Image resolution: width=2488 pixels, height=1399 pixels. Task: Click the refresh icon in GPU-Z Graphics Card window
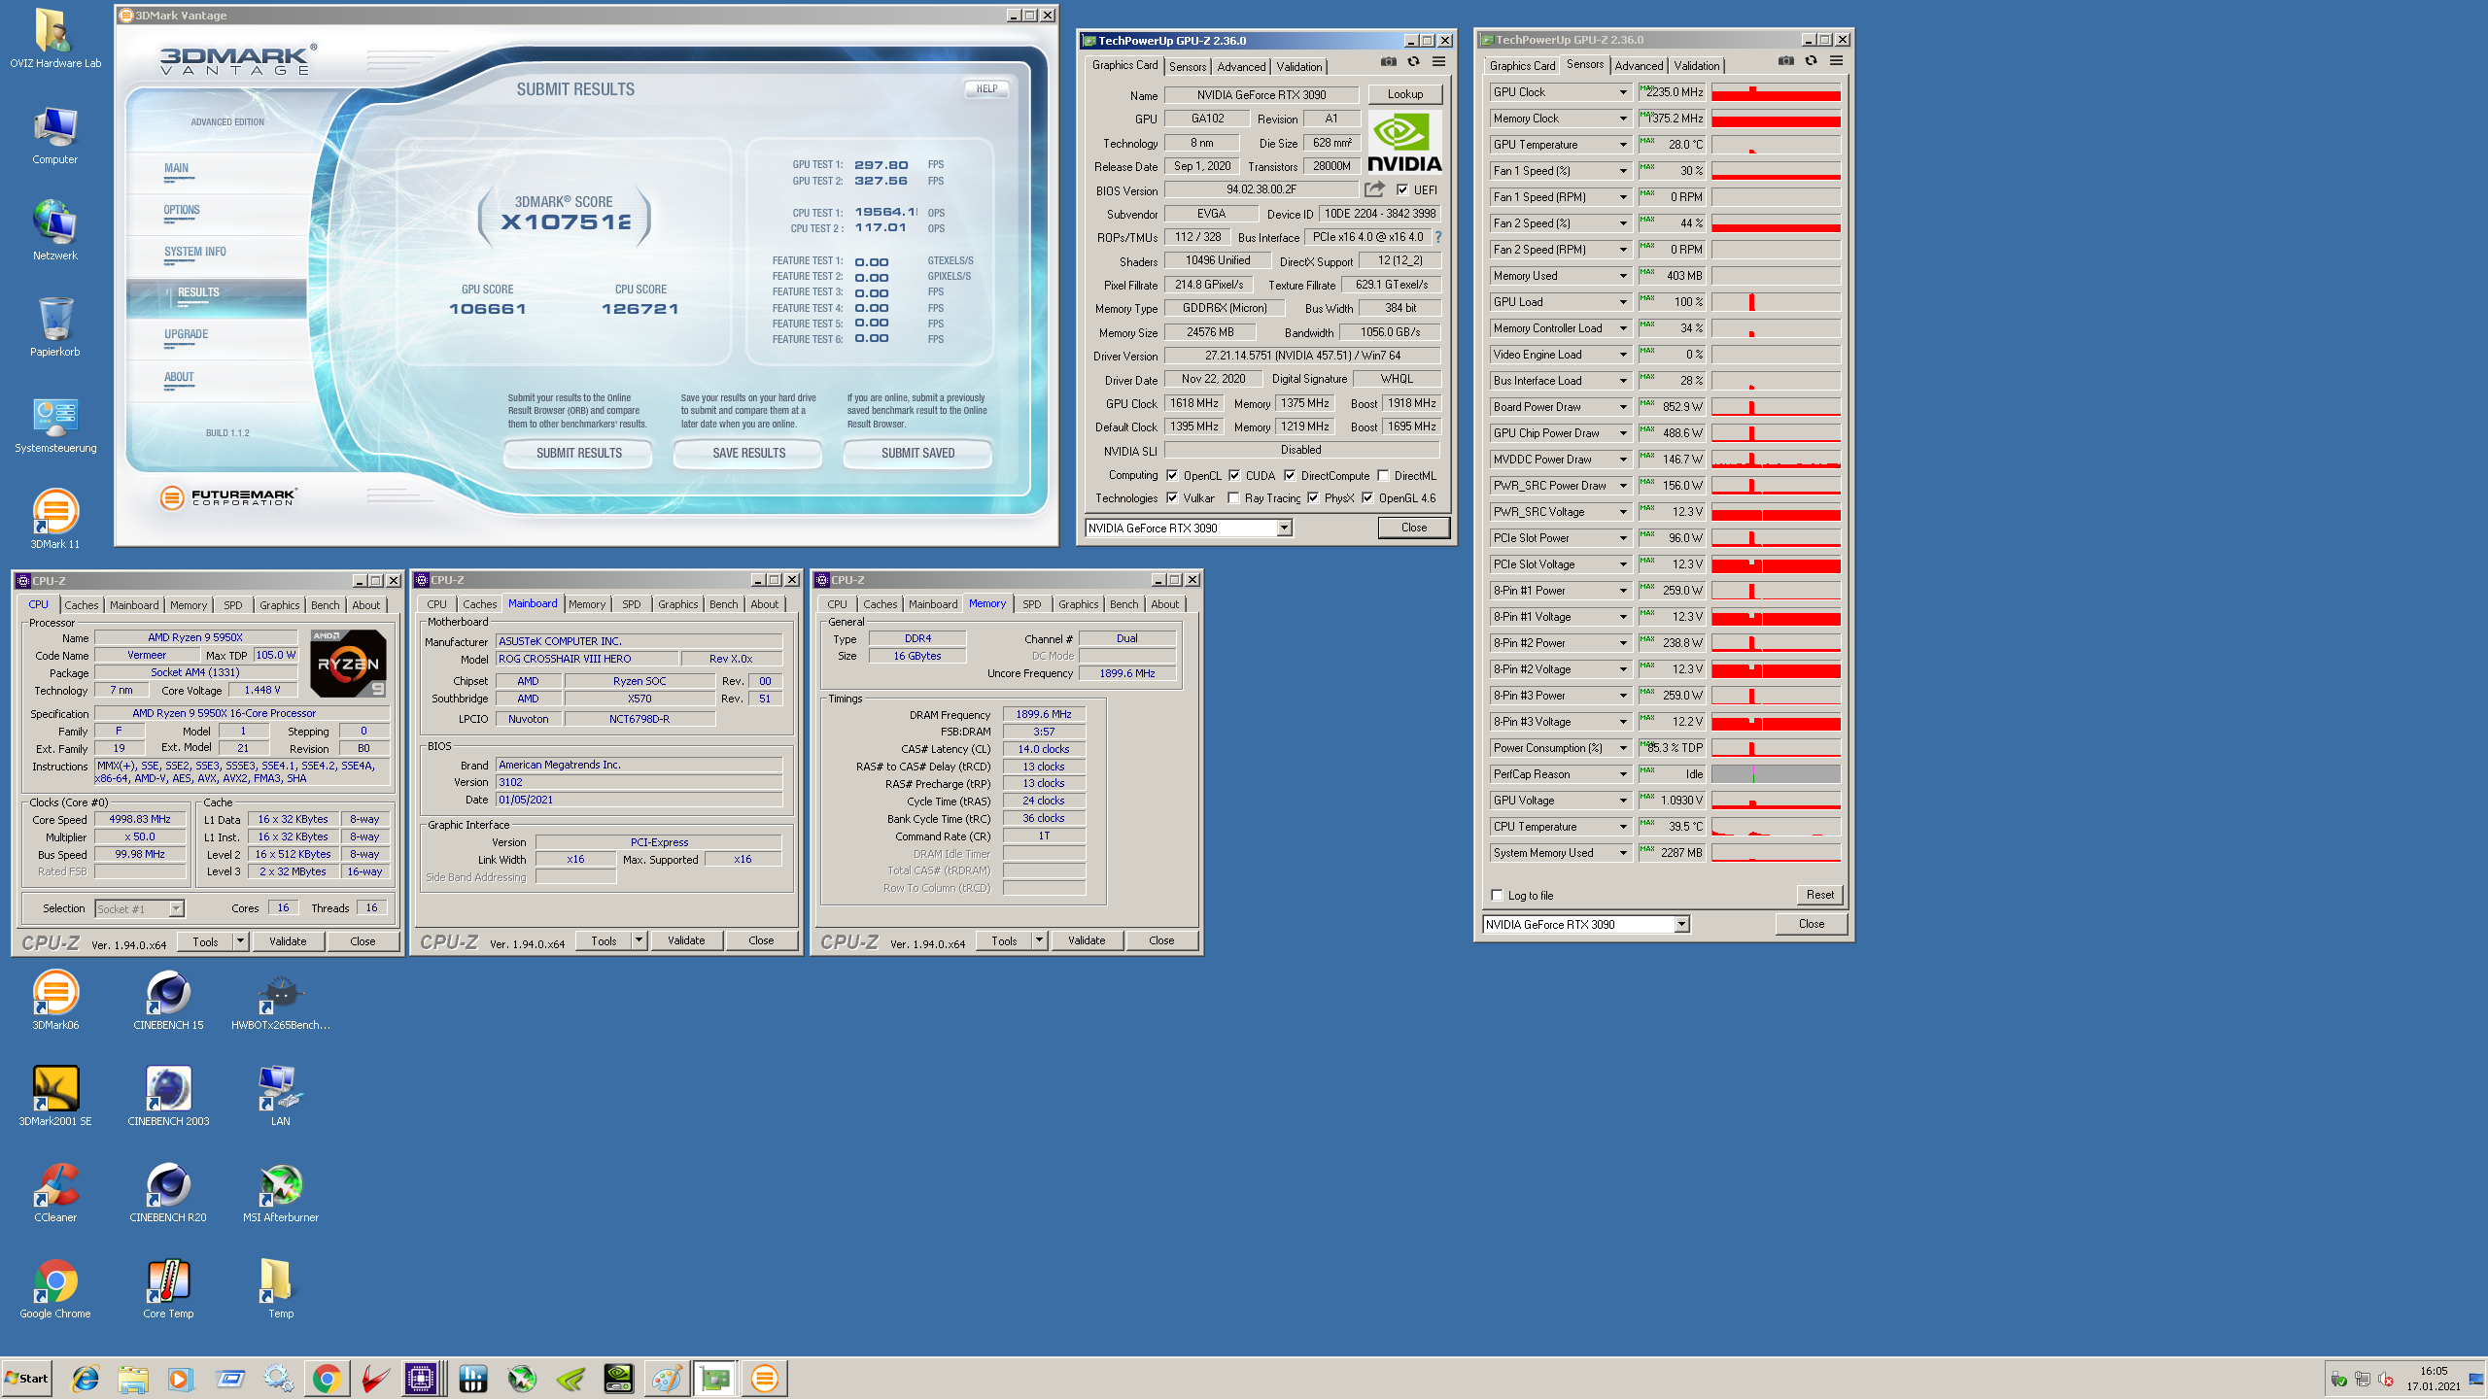point(1413,61)
